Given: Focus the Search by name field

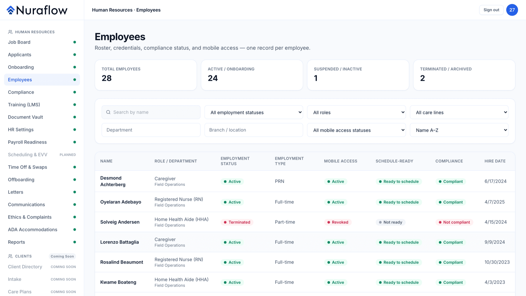Looking at the screenshot, I should 151,112.
